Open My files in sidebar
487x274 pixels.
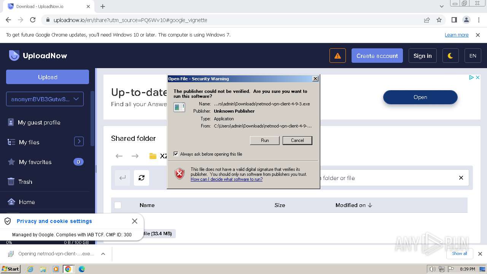(29, 142)
